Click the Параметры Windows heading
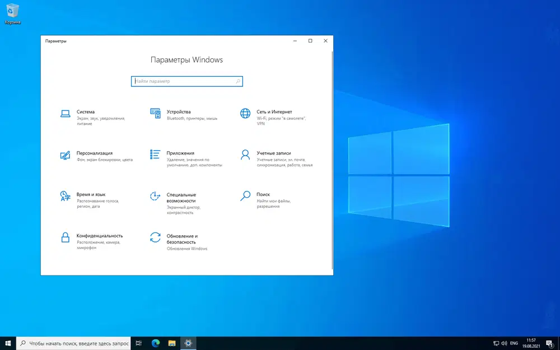The image size is (560, 350). [187, 60]
